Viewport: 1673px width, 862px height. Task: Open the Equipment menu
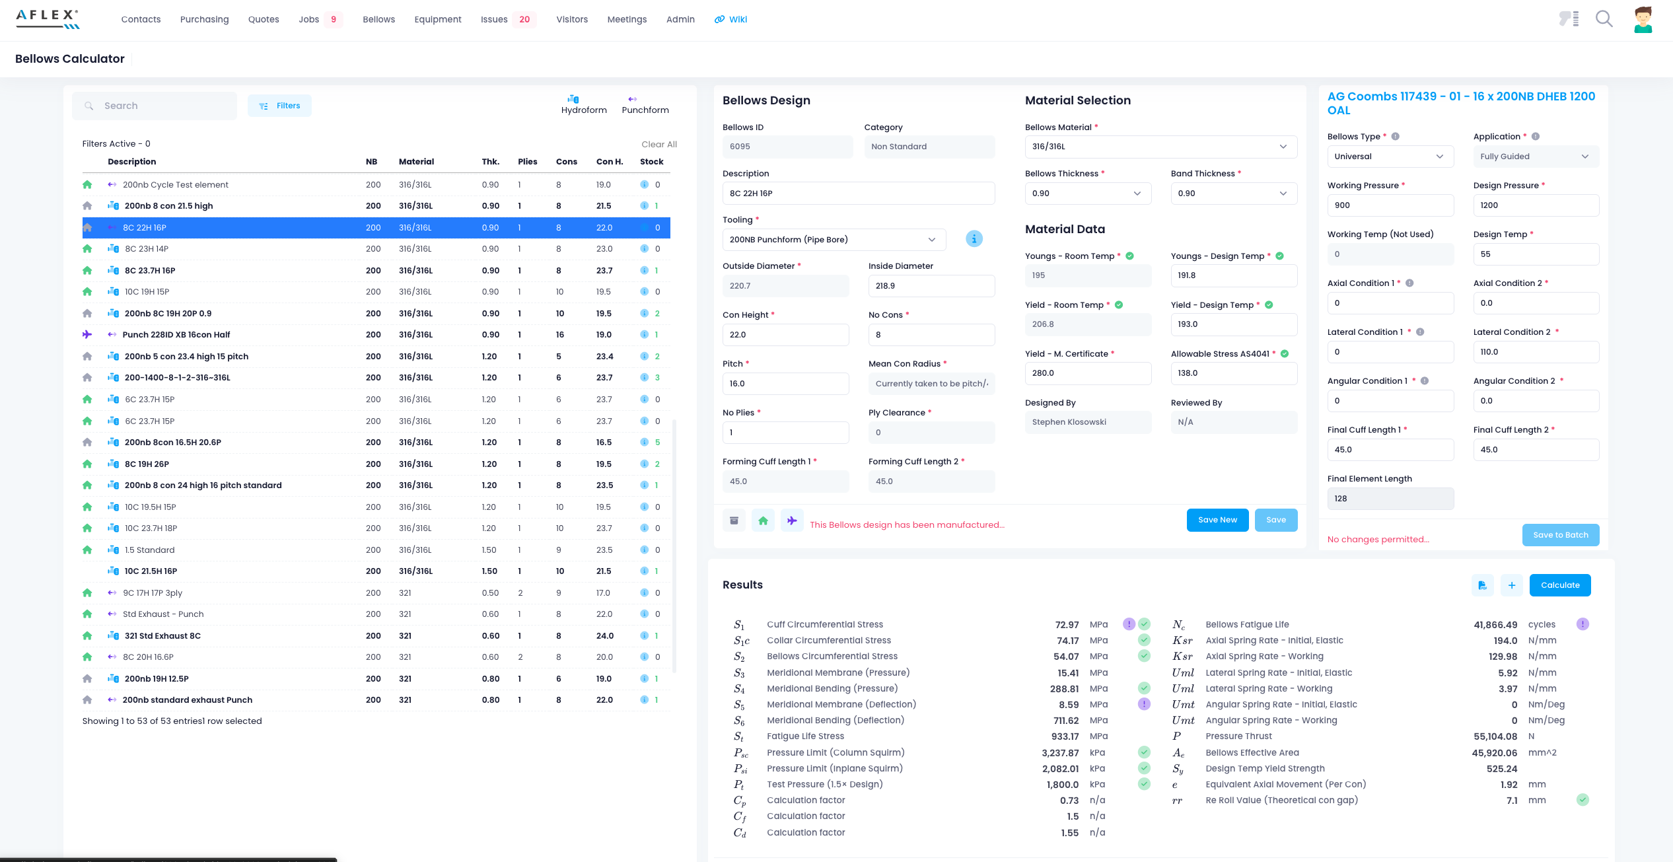438,20
